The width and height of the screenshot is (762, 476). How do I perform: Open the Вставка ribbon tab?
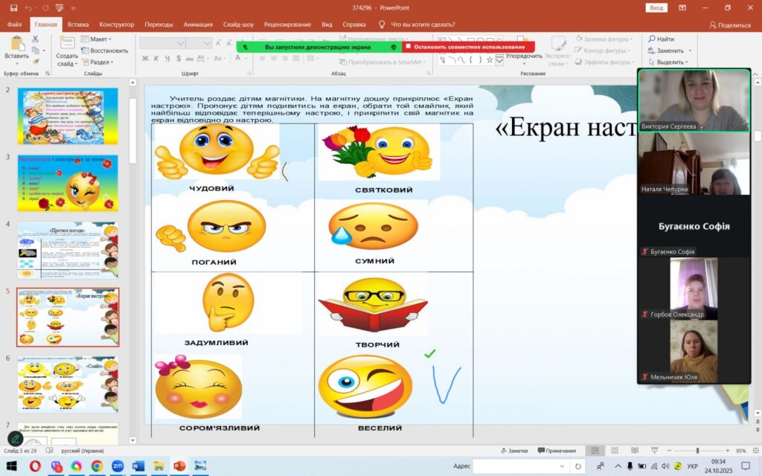(78, 25)
